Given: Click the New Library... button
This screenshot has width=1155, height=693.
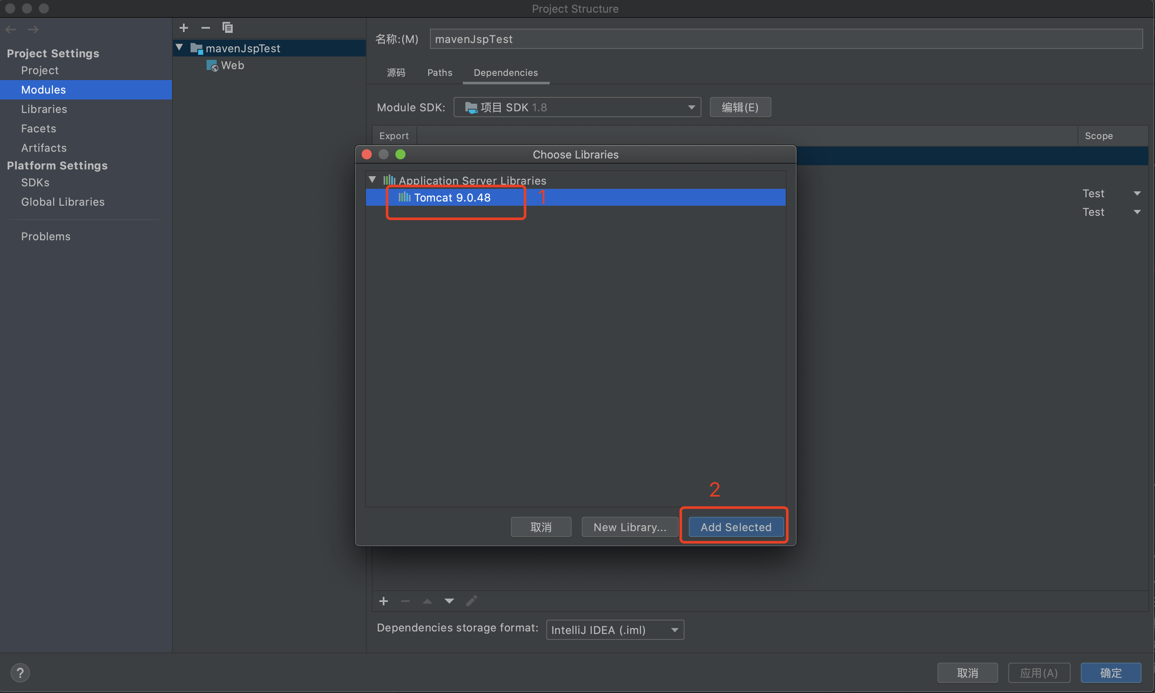Looking at the screenshot, I should 629,527.
